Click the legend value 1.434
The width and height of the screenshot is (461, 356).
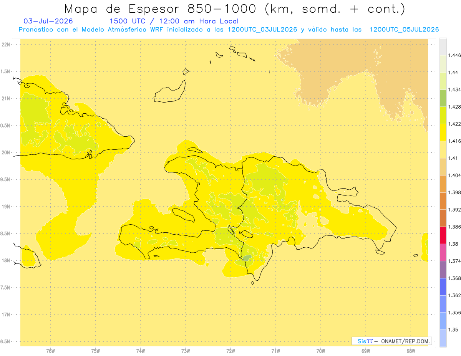(x=454, y=89)
